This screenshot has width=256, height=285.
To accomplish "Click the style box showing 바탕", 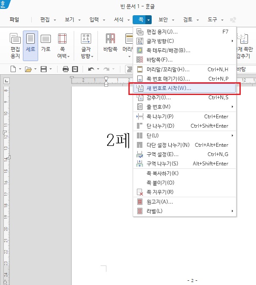I will 246,69.
